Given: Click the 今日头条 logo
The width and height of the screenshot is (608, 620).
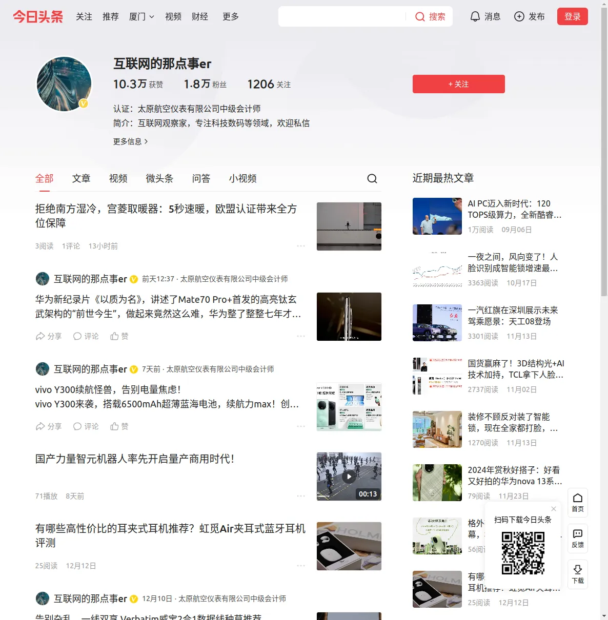Looking at the screenshot, I should [38, 16].
